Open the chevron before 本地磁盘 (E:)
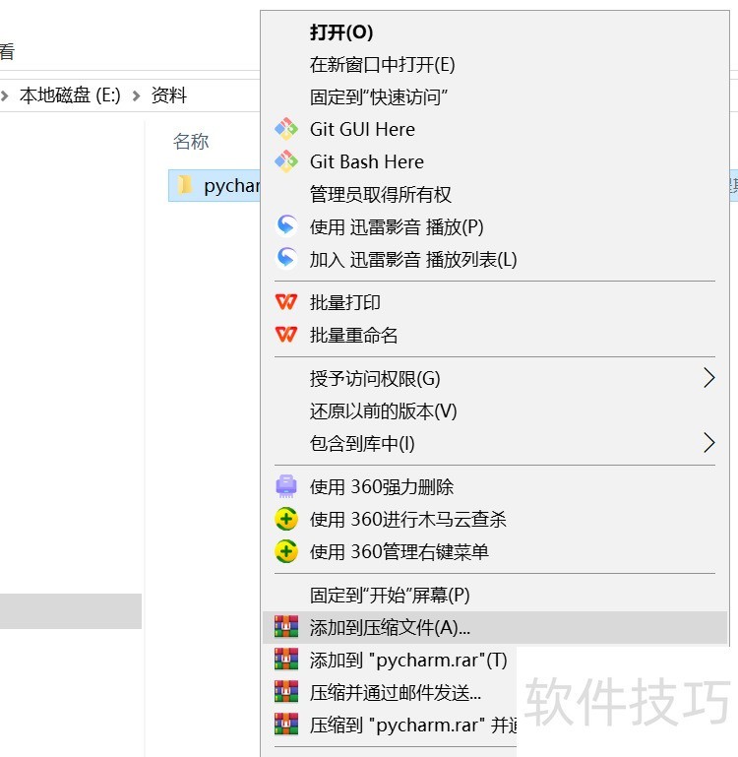The width and height of the screenshot is (738, 757). point(4,96)
